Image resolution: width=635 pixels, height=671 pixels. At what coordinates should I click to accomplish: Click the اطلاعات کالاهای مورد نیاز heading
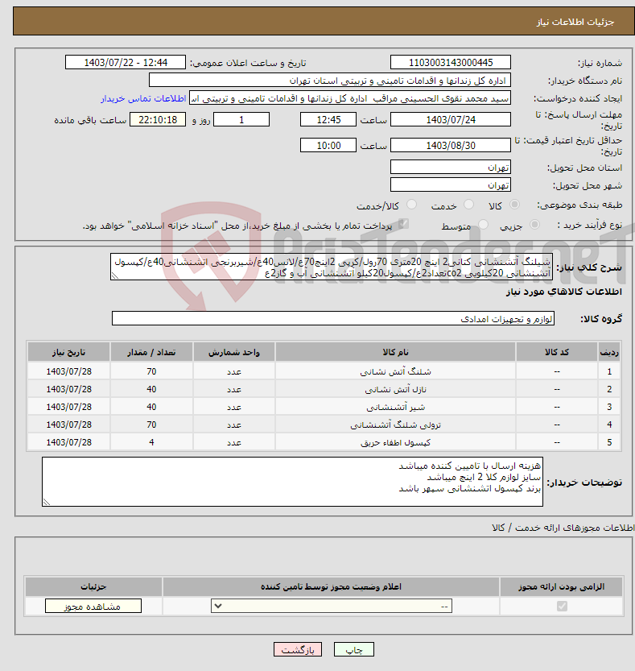coord(563,292)
